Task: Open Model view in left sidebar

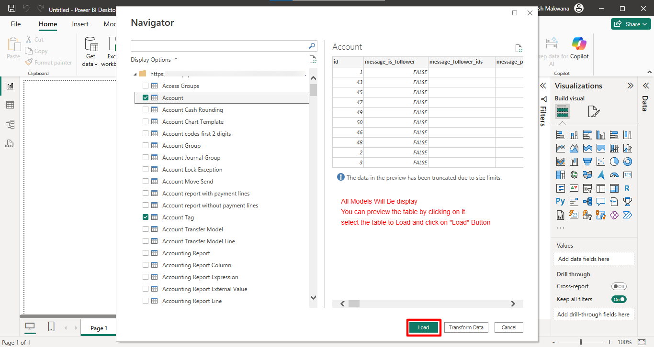Action: (10, 124)
